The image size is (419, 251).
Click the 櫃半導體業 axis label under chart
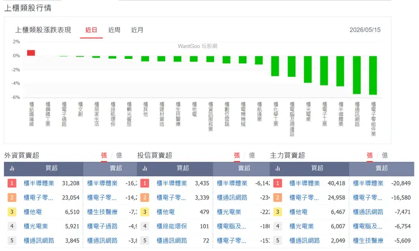point(341,114)
